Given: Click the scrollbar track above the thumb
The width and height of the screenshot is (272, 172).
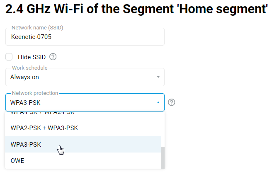Looking at the screenshot, I should pos(163,128).
